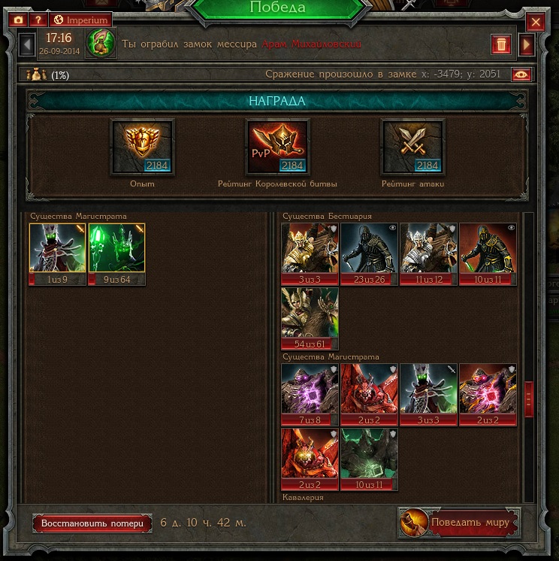Click the player name Арам Михайловский
559x561 pixels.
(x=311, y=44)
